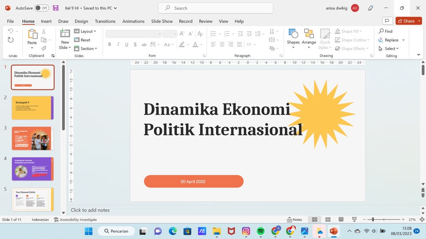Click the Indonesian language indicator
Screen dimensions: 426x239
coord(40,220)
